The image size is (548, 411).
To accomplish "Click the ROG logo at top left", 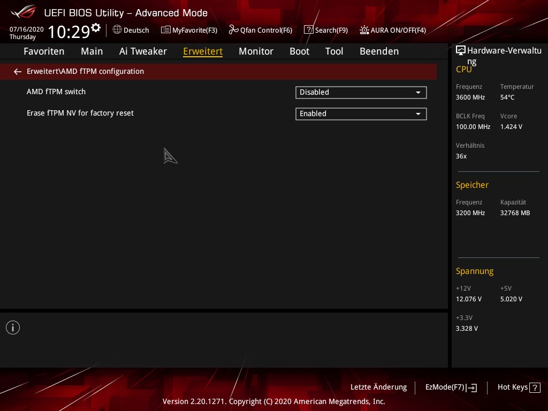I will pyautogui.click(x=24, y=12).
